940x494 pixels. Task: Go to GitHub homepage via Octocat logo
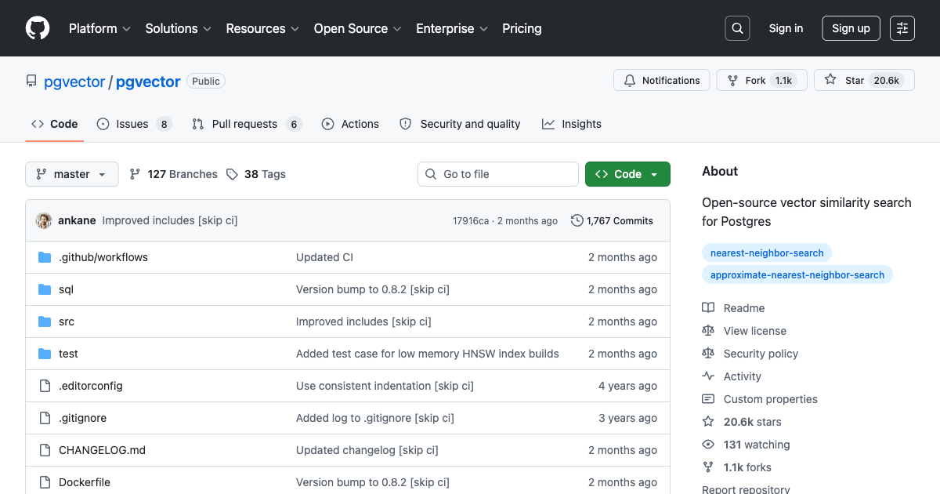point(38,28)
